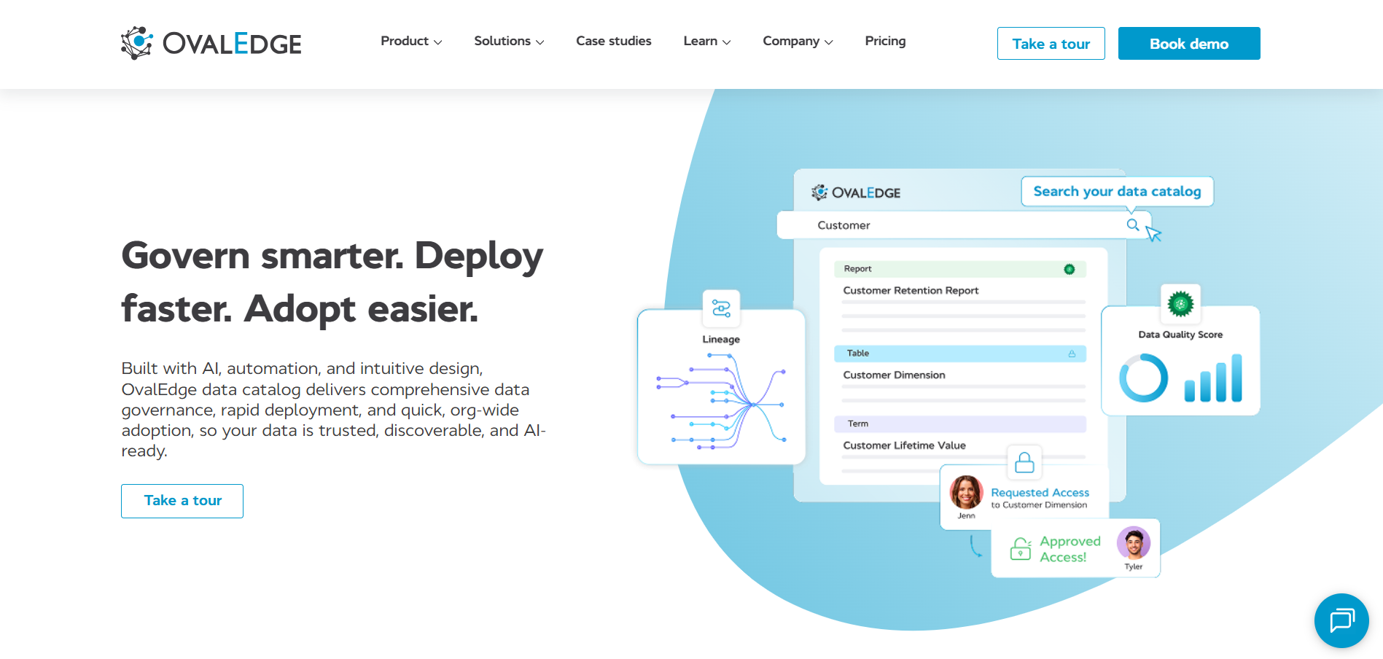Click Take a tour below the hero text

pyautogui.click(x=182, y=501)
